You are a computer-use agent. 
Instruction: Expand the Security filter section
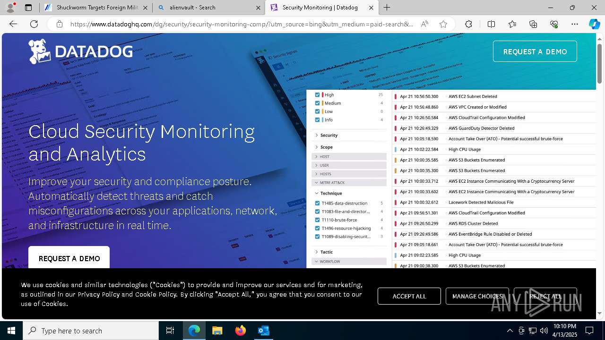point(326,135)
